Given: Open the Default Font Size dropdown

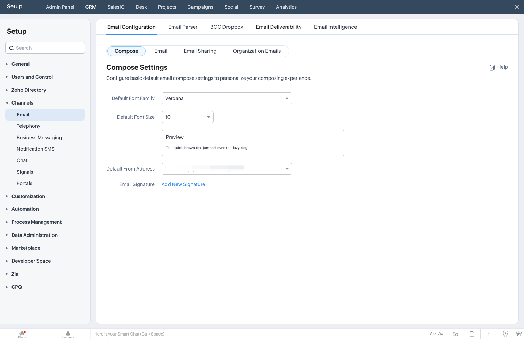Looking at the screenshot, I should (x=187, y=117).
